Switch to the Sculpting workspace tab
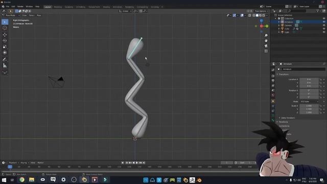 coord(69,7)
